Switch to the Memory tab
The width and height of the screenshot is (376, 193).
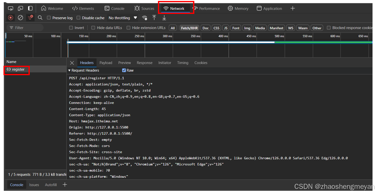point(238,9)
